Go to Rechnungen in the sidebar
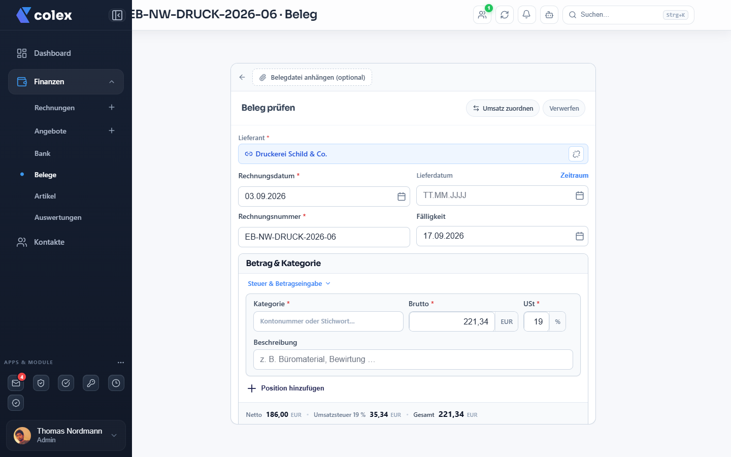 (x=54, y=108)
